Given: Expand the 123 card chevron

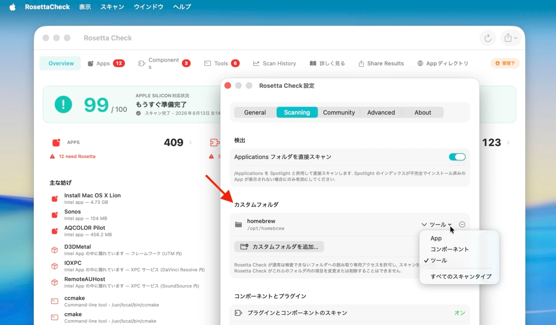Looking at the screenshot, I should coord(508,142).
